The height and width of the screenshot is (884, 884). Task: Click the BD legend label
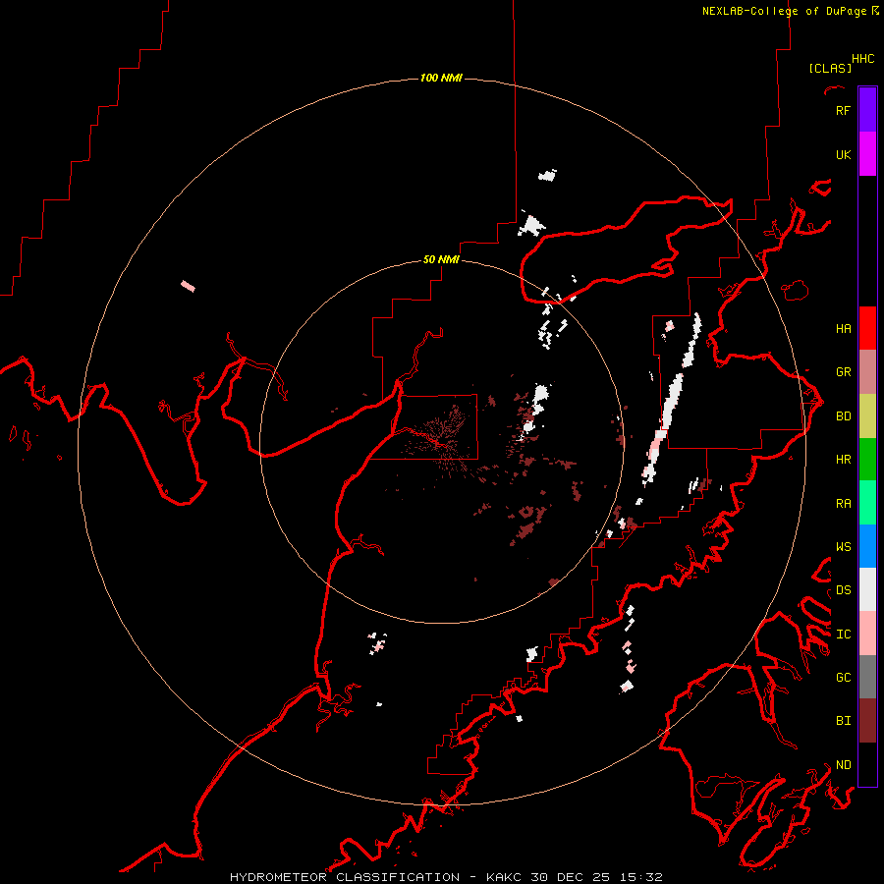click(x=843, y=416)
